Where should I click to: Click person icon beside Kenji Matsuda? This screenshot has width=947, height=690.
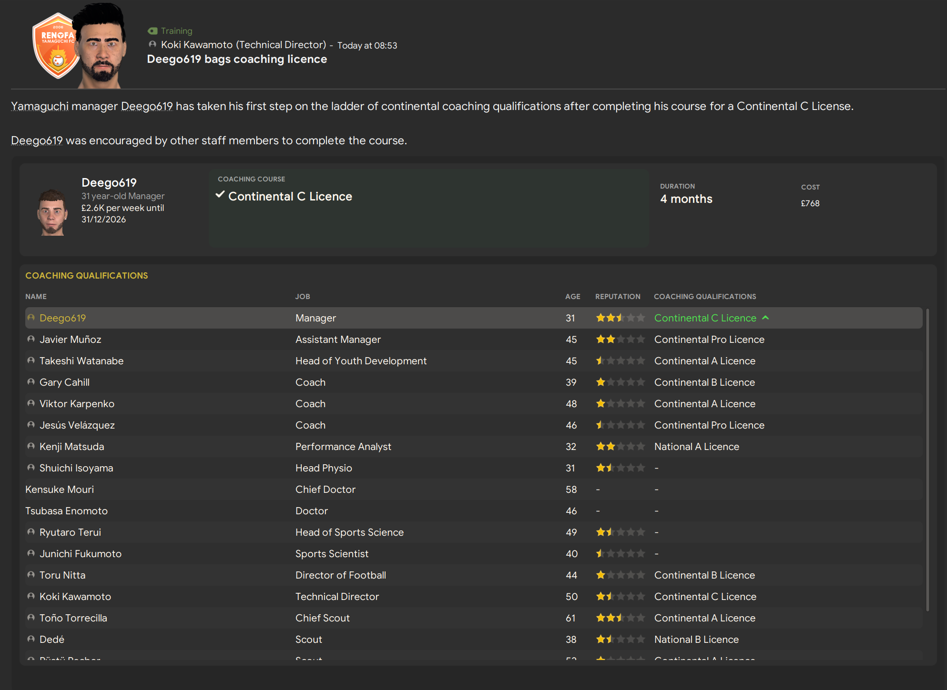[x=31, y=446]
